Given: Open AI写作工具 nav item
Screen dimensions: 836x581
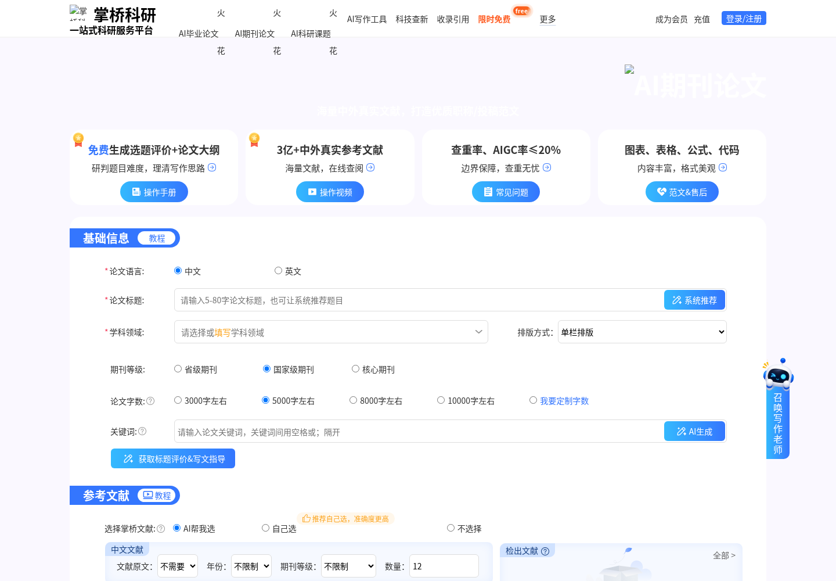Looking at the screenshot, I should [367, 19].
